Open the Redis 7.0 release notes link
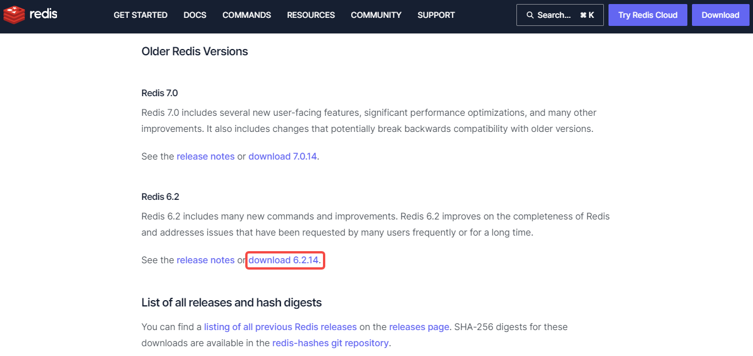The height and width of the screenshot is (356, 753). [206, 156]
